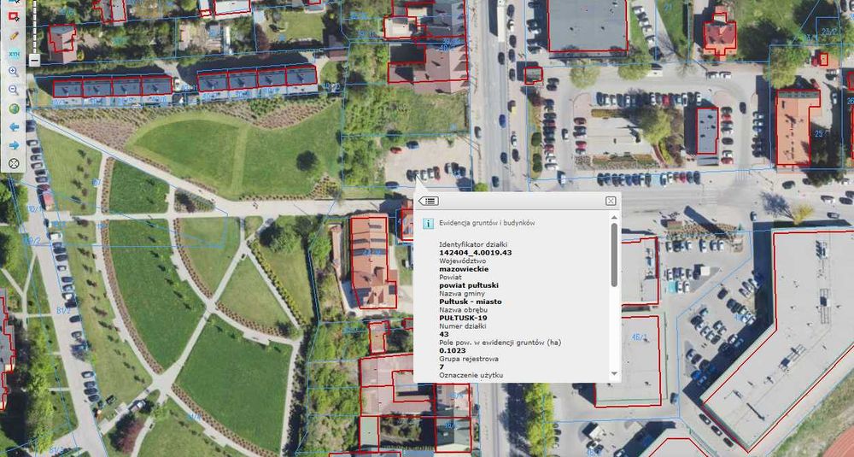Click the Ewidencja gruntów i budynków title
This screenshot has height=457, width=854.
pos(488,223)
